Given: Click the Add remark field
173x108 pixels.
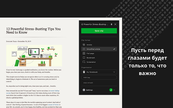Looking at the screenshot, I should click(x=99, y=83).
